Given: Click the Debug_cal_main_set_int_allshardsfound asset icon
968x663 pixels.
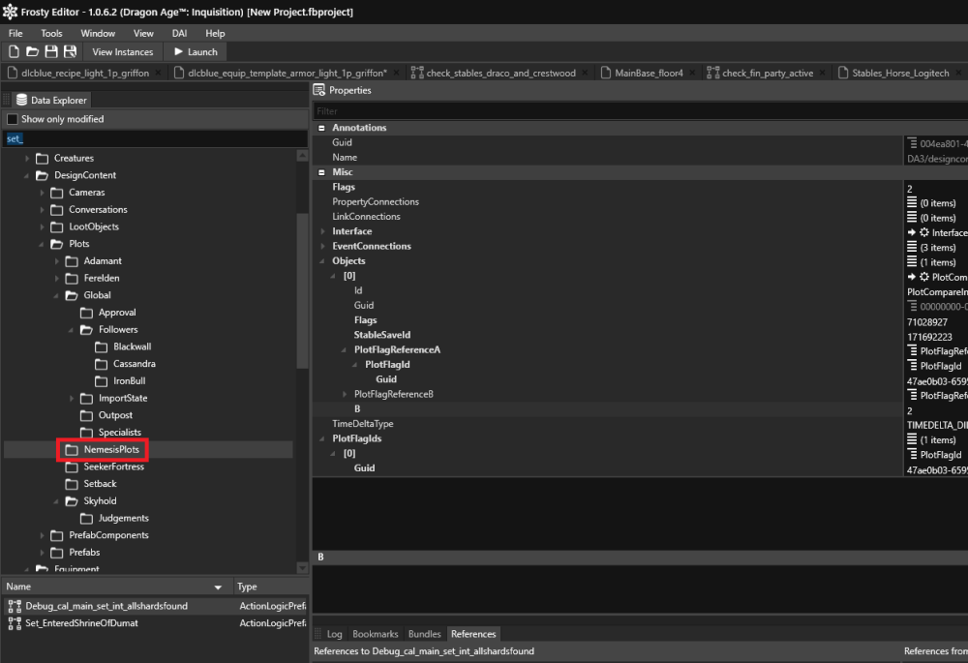Looking at the screenshot, I should click(14, 606).
